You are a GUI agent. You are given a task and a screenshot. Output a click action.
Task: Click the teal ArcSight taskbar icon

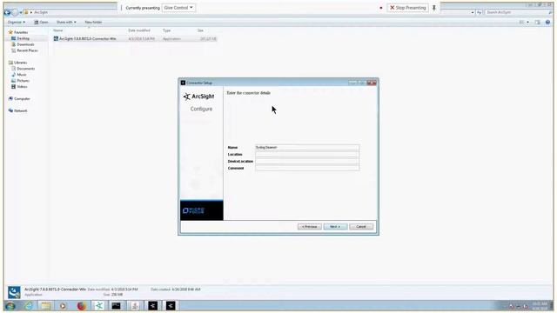point(99,305)
